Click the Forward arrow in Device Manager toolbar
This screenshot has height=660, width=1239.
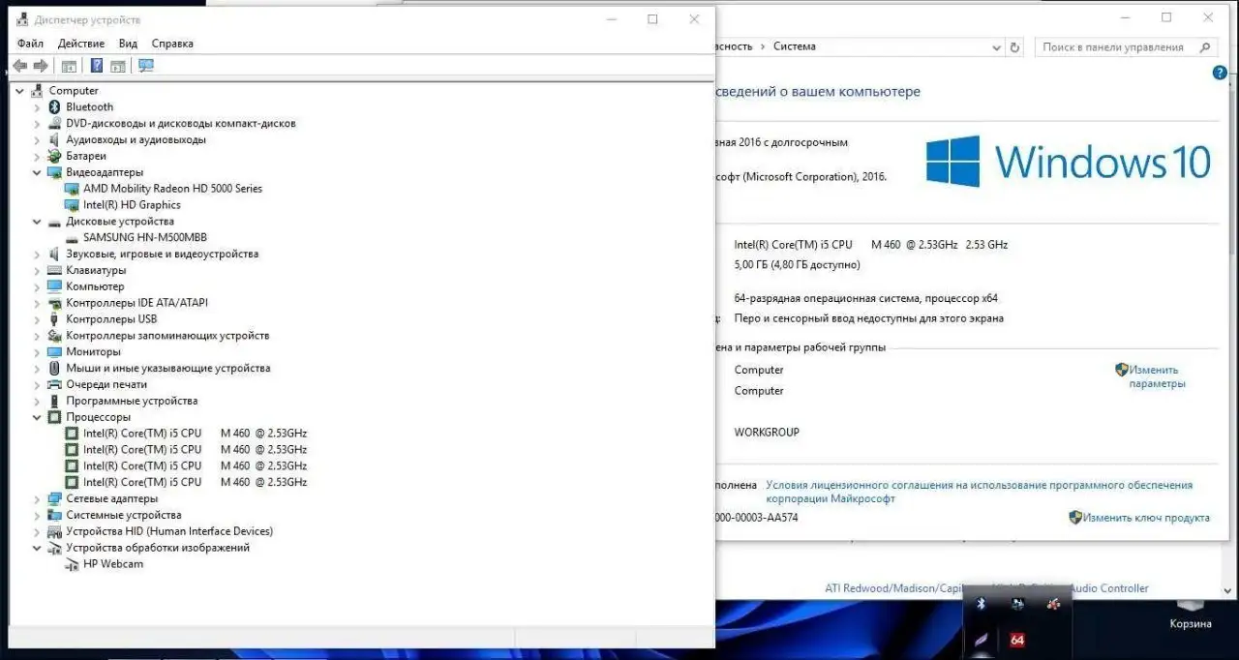click(41, 66)
